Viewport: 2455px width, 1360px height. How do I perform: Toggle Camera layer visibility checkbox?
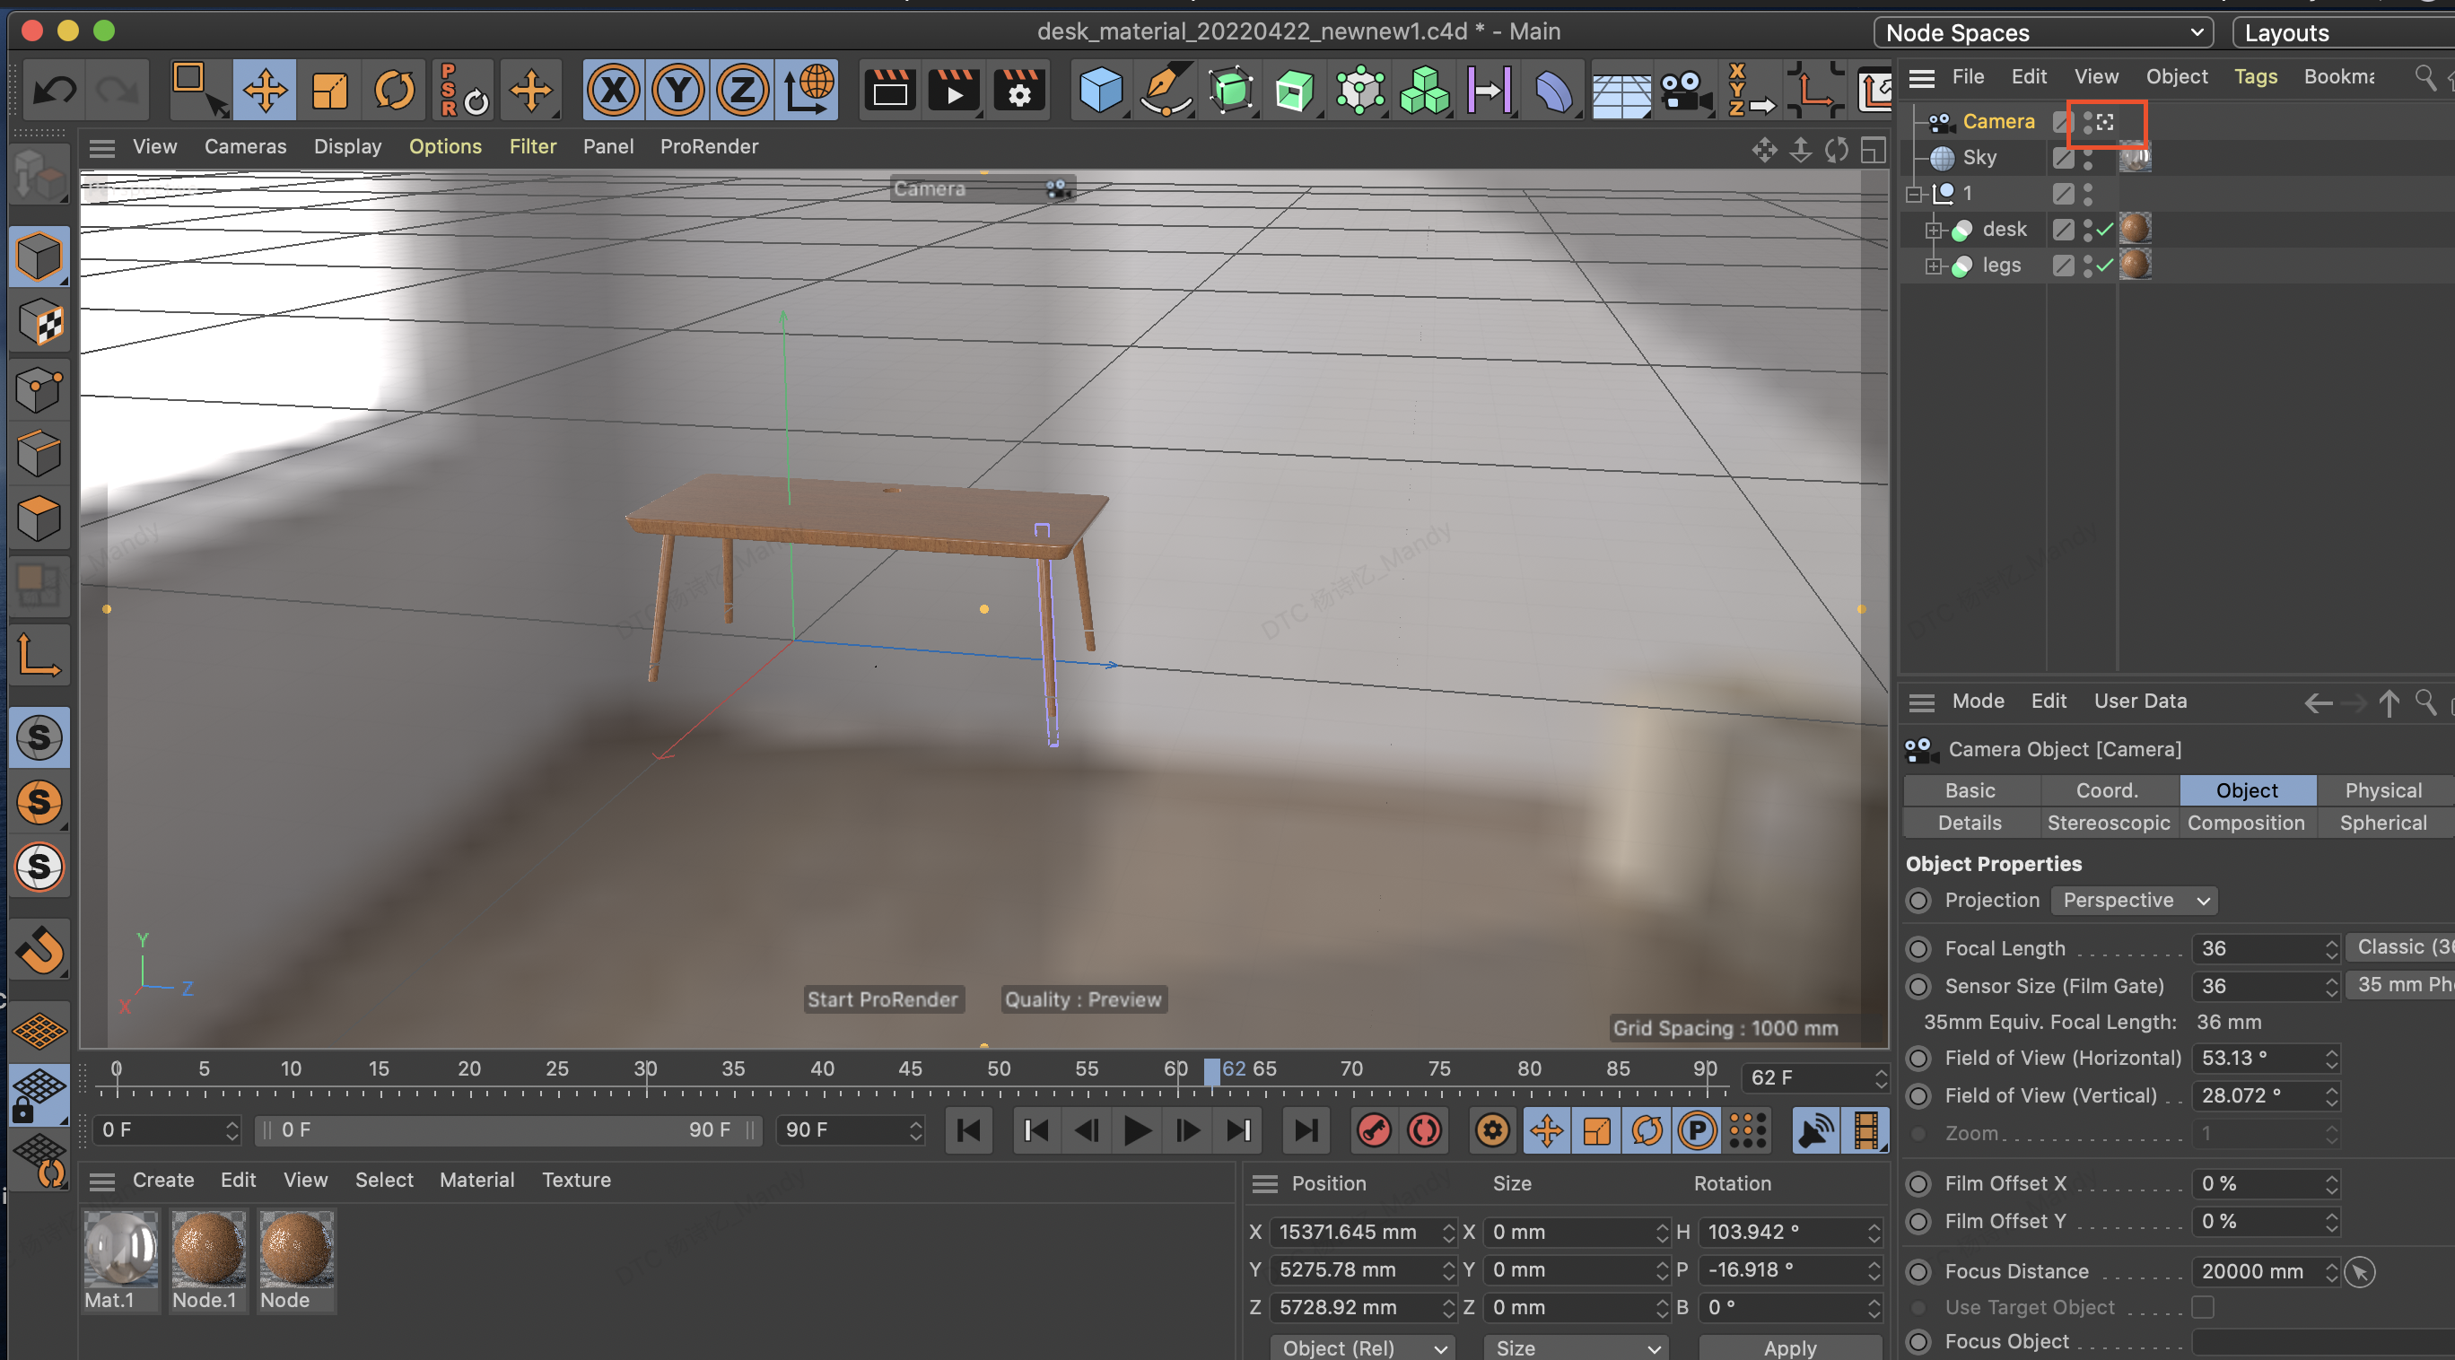2062,122
